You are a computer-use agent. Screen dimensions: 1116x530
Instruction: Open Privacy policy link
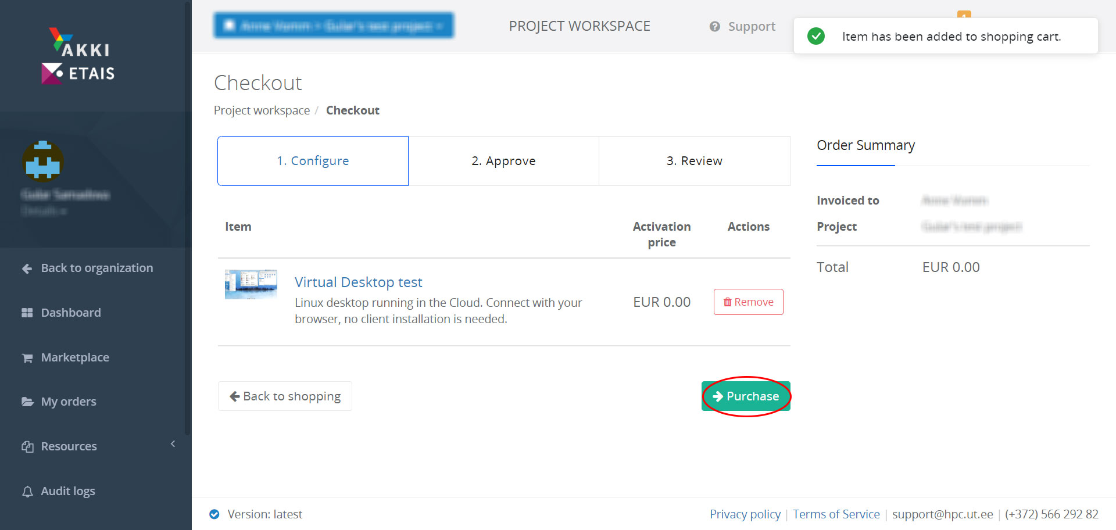745,514
